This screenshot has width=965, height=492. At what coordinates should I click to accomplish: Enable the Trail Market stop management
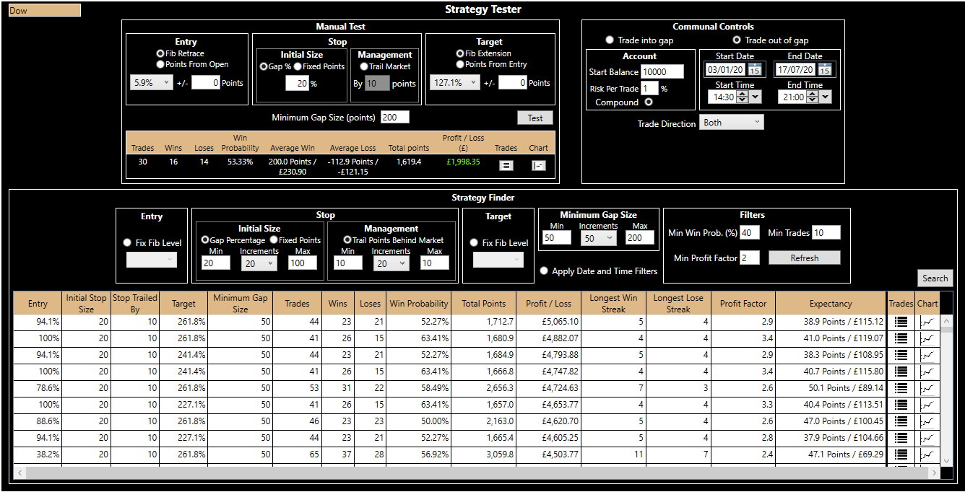[x=364, y=66]
